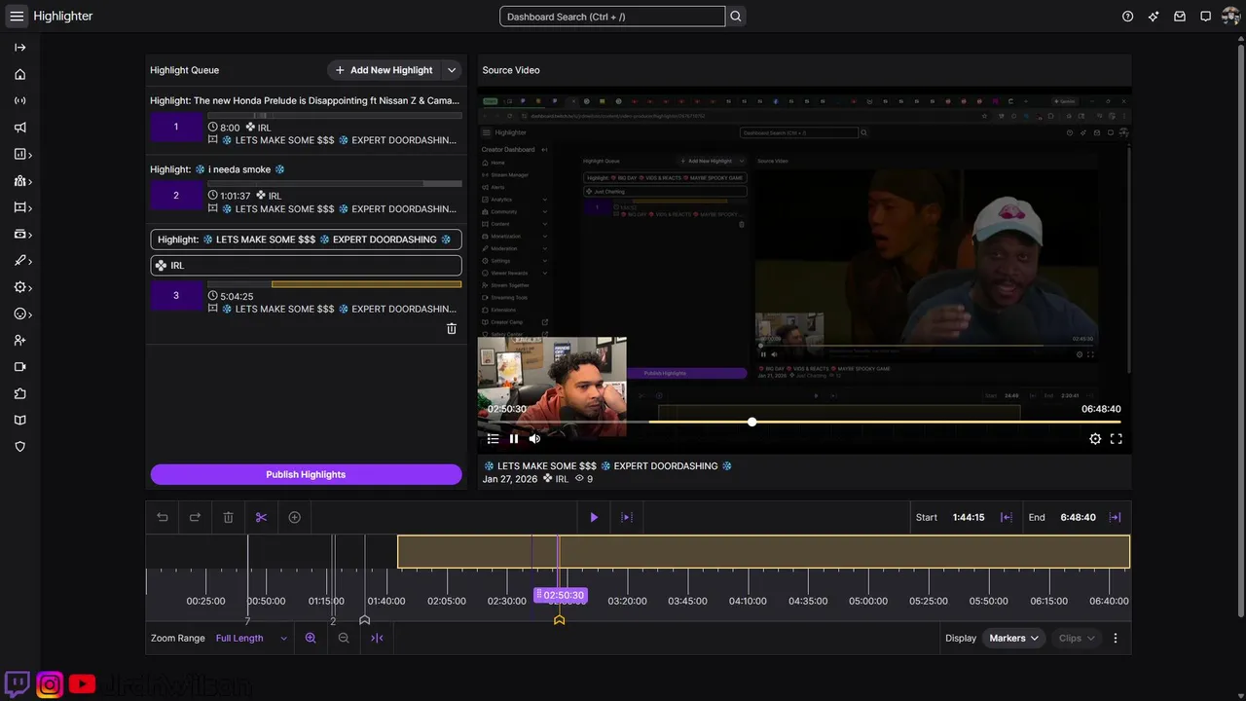Edit the IRL category field
The width and height of the screenshot is (1246, 701).
[x=306, y=265]
